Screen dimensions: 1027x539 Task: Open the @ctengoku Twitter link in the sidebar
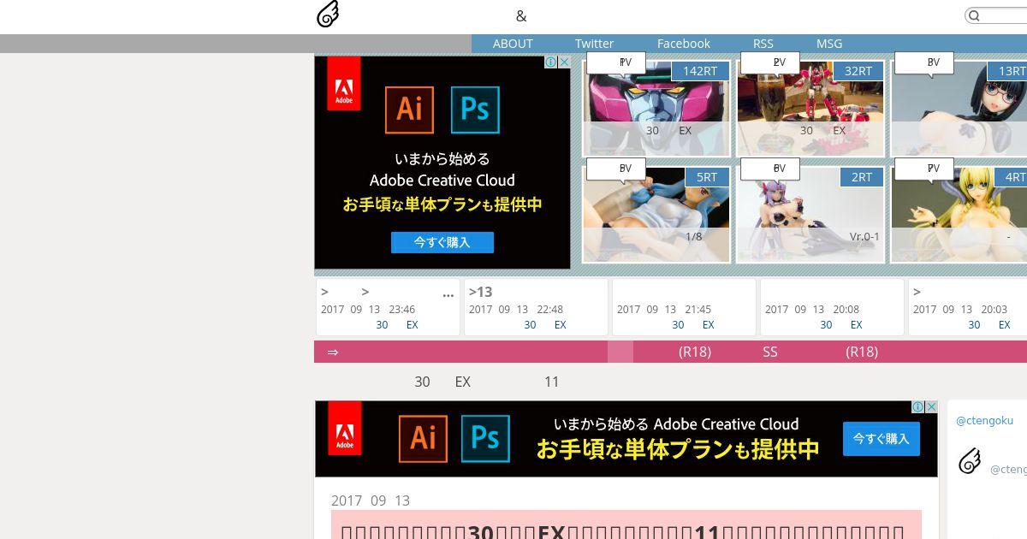(984, 421)
